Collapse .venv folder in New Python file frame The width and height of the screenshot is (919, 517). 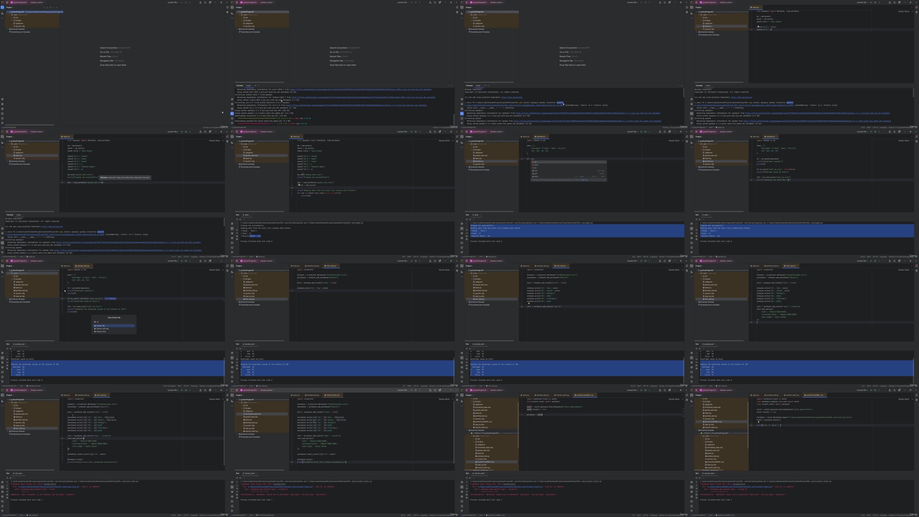10,273
